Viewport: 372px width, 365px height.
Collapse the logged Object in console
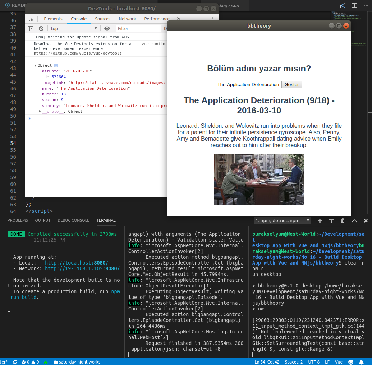pos(36,66)
